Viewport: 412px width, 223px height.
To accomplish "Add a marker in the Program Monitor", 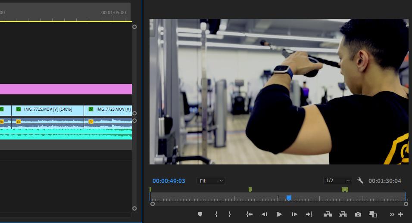I will click(x=200, y=214).
